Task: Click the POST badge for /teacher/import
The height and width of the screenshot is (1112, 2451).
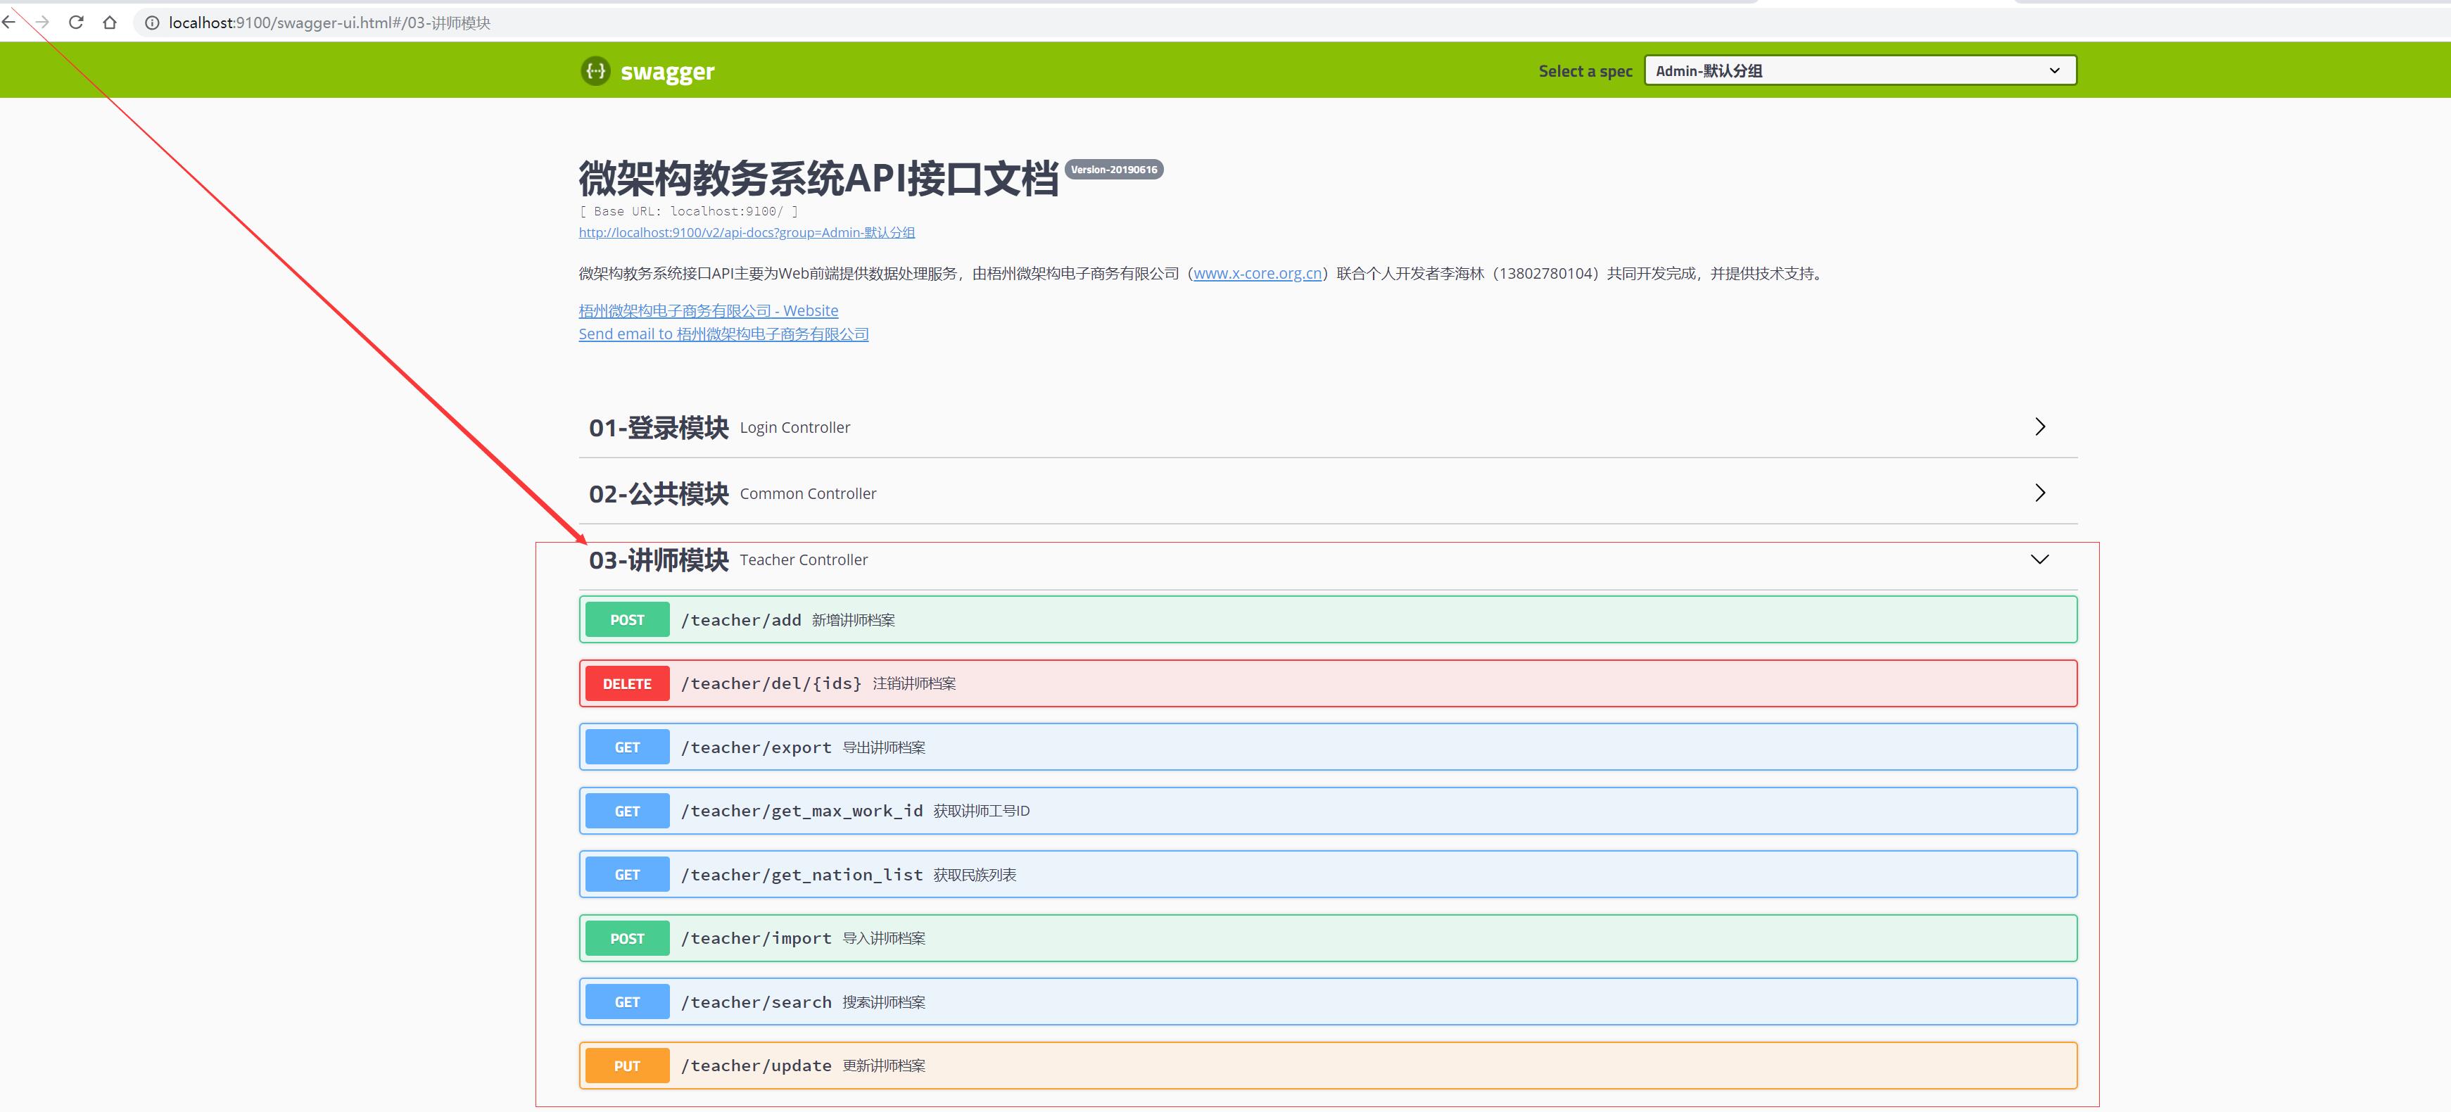Action: click(627, 938)
